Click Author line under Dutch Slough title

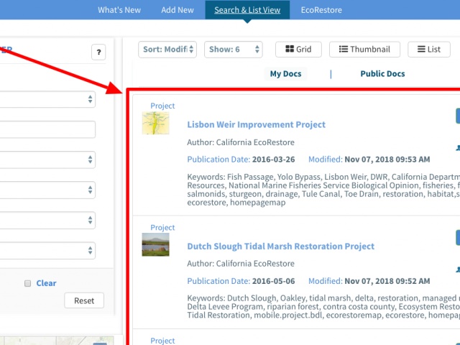coord(241,264)
